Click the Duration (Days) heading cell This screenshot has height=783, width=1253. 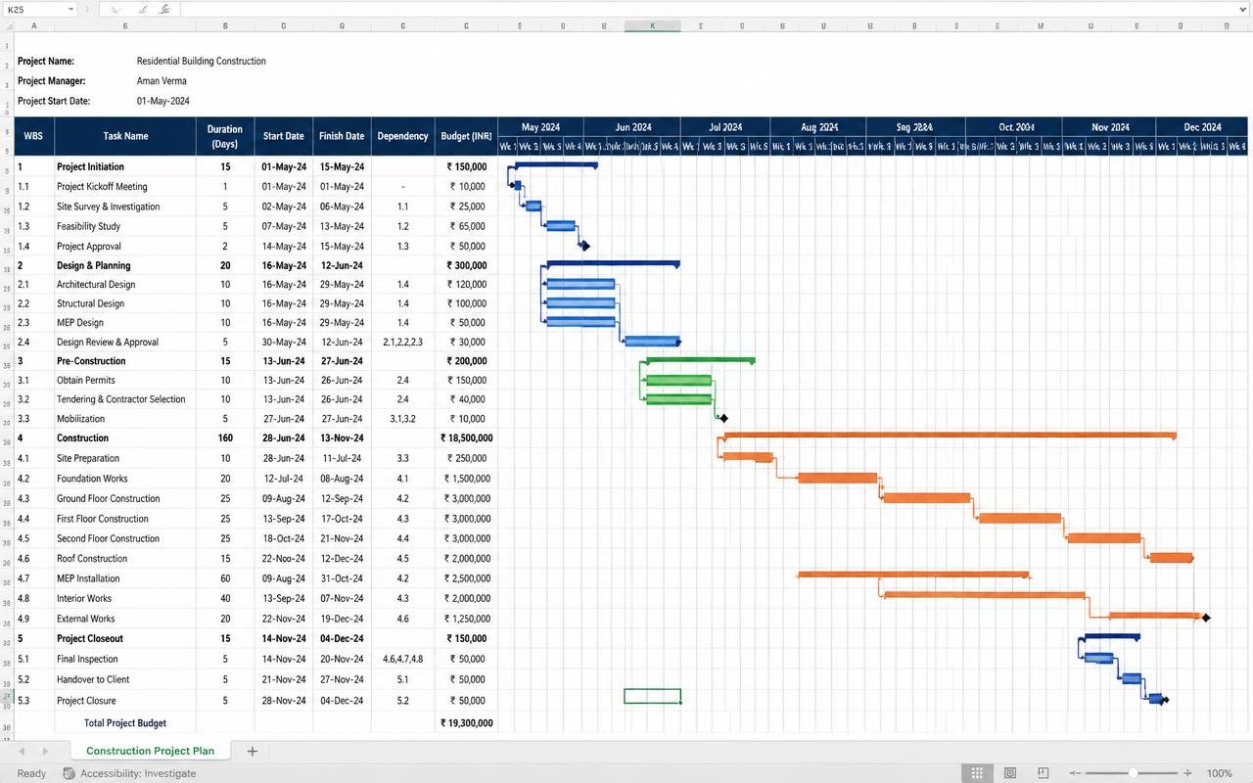pyautogui.click(x=225, y=136)
